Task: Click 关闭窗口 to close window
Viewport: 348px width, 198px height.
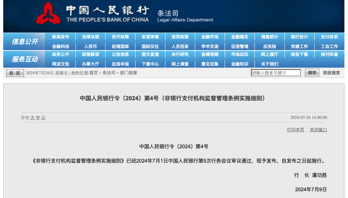Action: (x=318, y=130)
